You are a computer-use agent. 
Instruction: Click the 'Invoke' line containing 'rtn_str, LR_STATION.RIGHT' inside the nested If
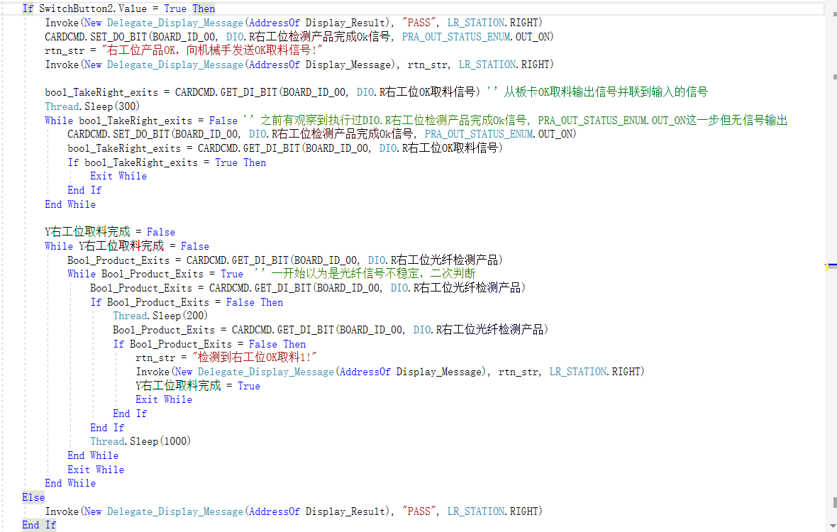390,372
